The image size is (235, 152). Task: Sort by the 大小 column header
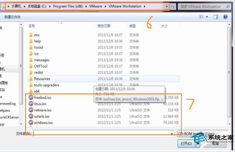tap(164, 26)
